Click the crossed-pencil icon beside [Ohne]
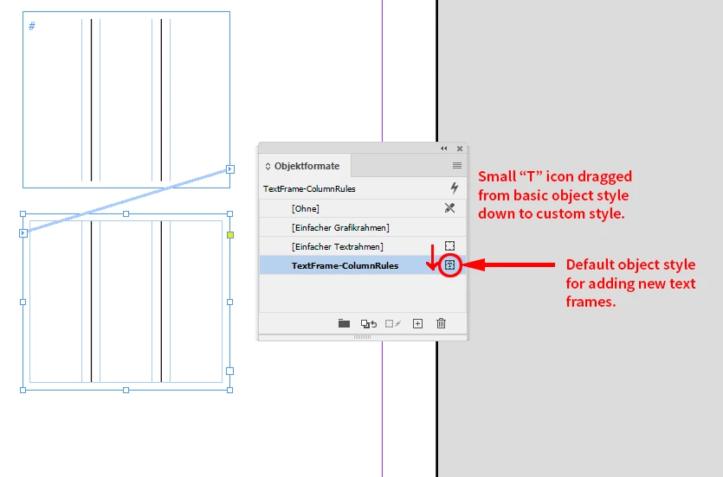Screen dimensions: 723x477 pyautogui.click(x=449, y=208)
